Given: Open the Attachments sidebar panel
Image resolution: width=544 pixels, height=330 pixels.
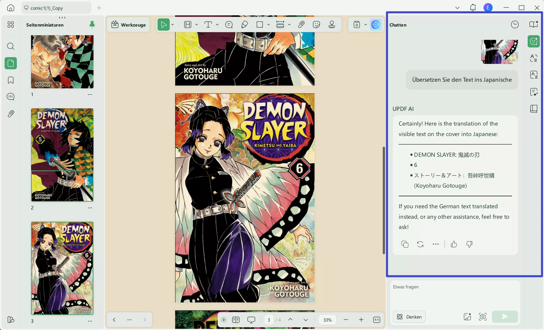Looking at the screenshot, I should tap(11, 114).
